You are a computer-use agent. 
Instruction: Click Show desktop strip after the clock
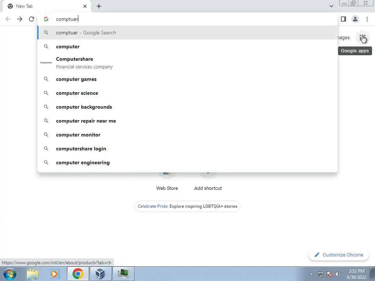372,274
